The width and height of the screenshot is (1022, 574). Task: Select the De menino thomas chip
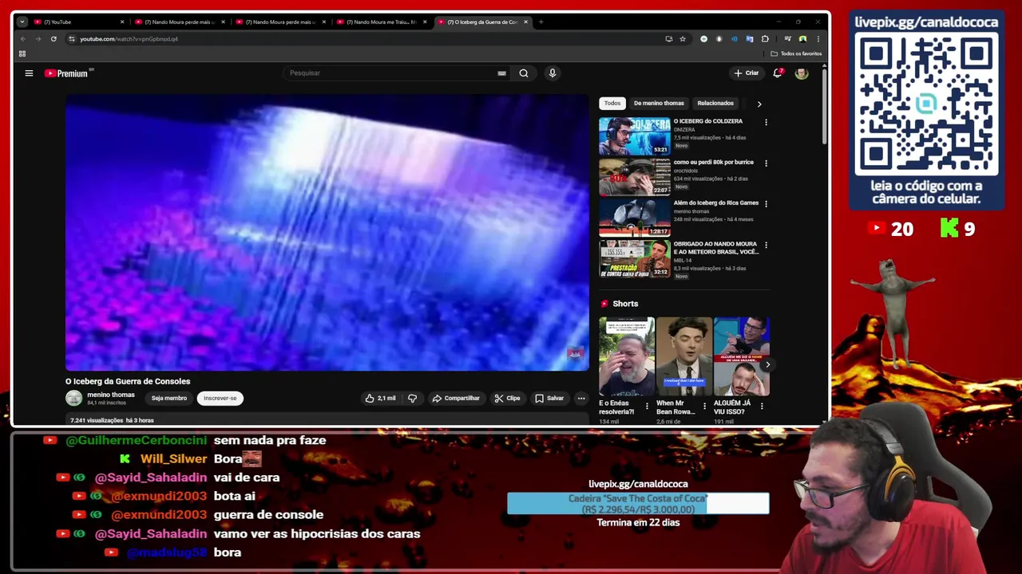pyautogui.click(x=659, y=103)
